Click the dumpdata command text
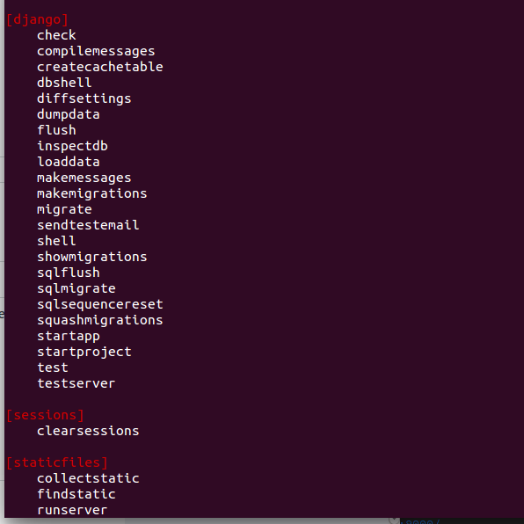524x524 pixels. (x=69, y=114)
